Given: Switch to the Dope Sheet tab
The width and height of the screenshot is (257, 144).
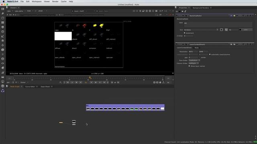Looking at the screenshot, I should click(45, 87).
